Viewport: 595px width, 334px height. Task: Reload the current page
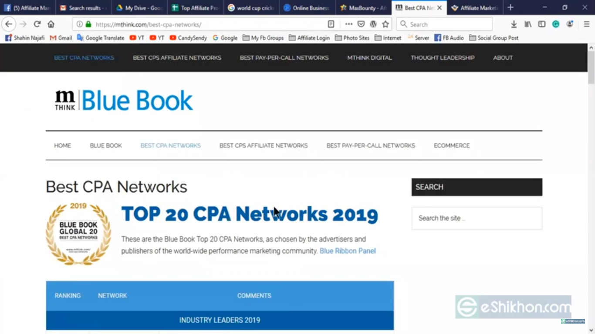37,24
